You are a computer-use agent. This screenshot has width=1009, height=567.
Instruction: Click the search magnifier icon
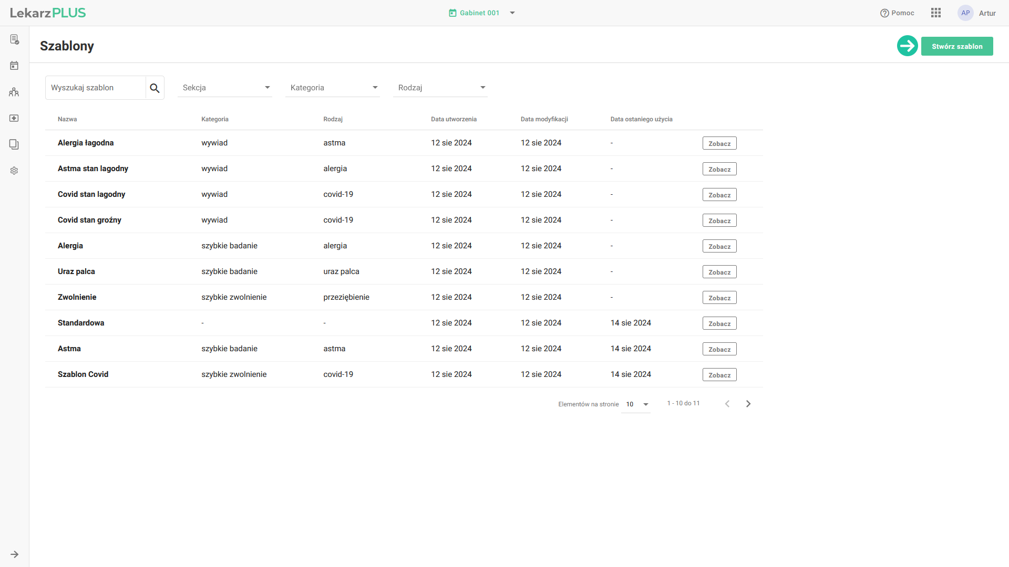[155, 88]
